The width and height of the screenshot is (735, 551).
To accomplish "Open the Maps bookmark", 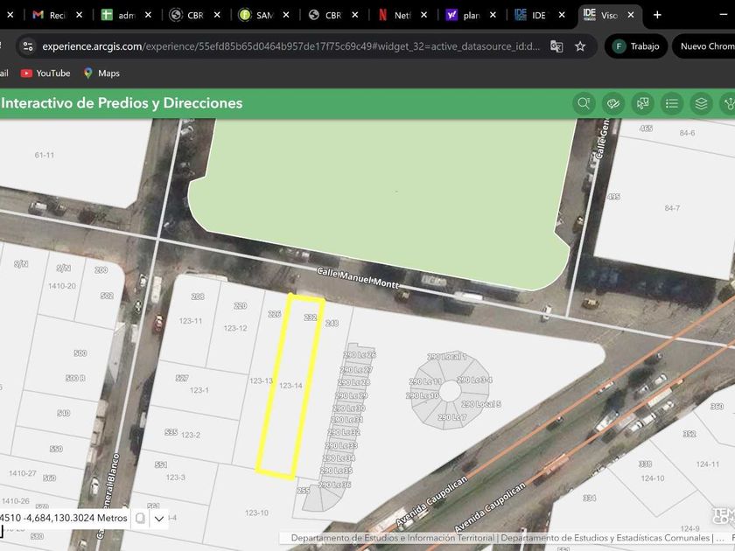I will tap(101, 73).
